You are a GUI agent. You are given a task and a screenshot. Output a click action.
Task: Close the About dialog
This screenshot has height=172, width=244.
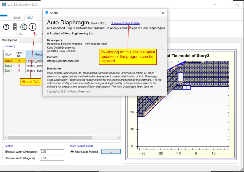(x=163, y=13)
